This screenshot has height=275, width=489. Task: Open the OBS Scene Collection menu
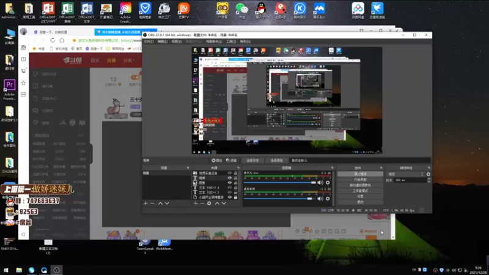coord(213,42)
